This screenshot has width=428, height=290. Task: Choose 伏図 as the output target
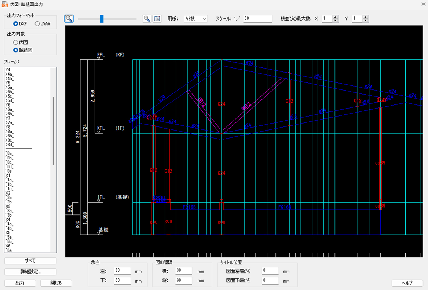tap(16, 43)
